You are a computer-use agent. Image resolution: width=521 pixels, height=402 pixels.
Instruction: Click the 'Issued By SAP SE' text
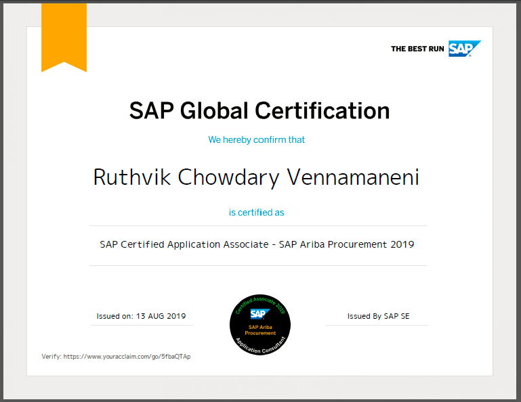click(x=378, y=316)
